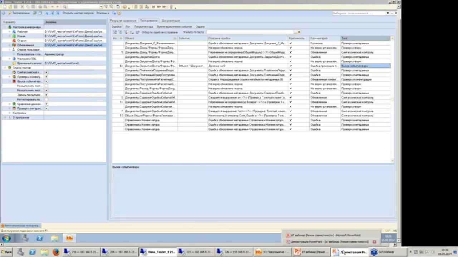The image size is (458, 257).
Task: Expand the Обновленная tree node
Action: coord(9,45)
